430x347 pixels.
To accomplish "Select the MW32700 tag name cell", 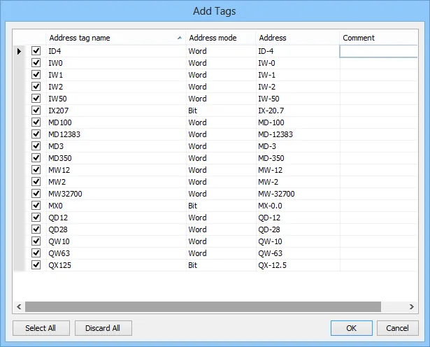I will [116, 194].
